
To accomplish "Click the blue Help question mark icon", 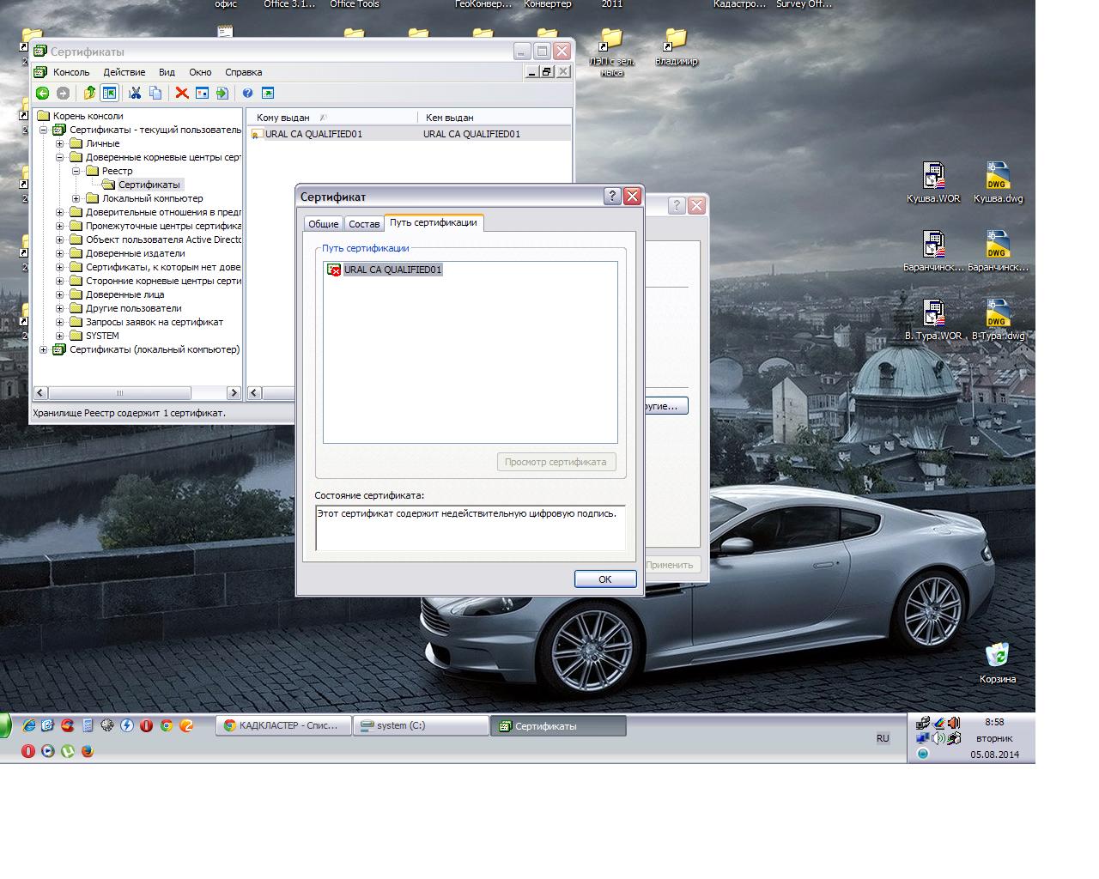I will point(247,94).
